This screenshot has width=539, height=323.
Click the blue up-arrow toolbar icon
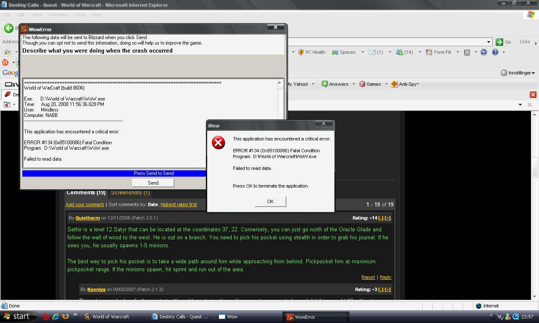pos(483,52)
